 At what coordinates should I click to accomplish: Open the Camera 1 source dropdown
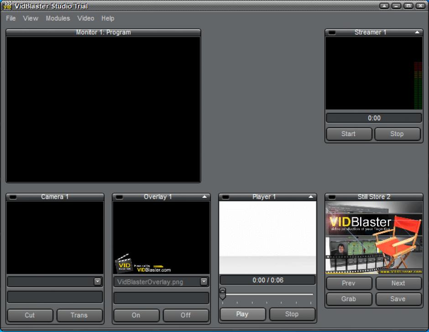point(97,282)
